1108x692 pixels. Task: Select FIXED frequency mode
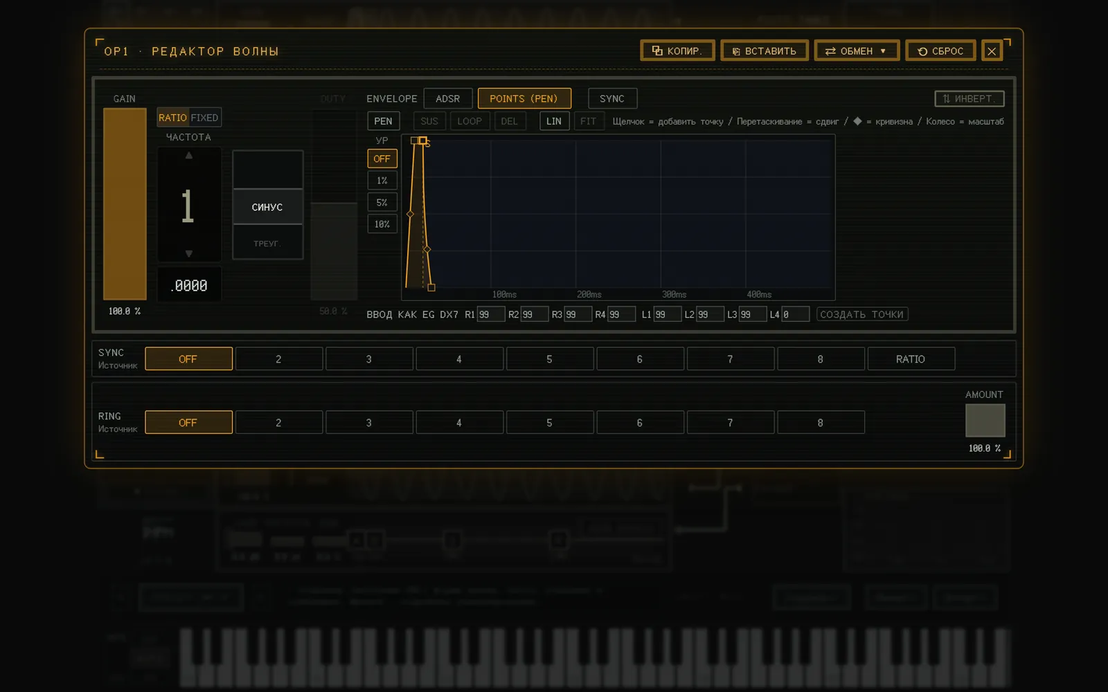(204, 118)
